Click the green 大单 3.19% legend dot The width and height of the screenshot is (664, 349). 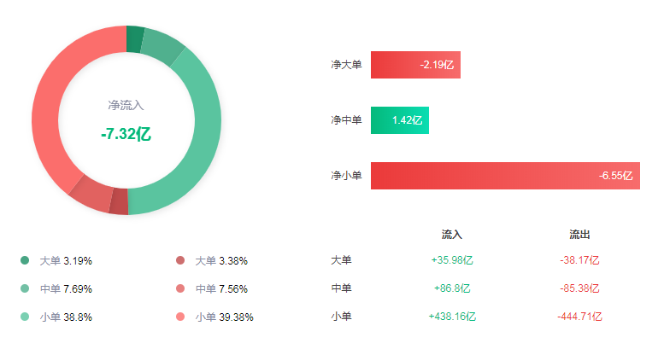(x=24, y=260)
